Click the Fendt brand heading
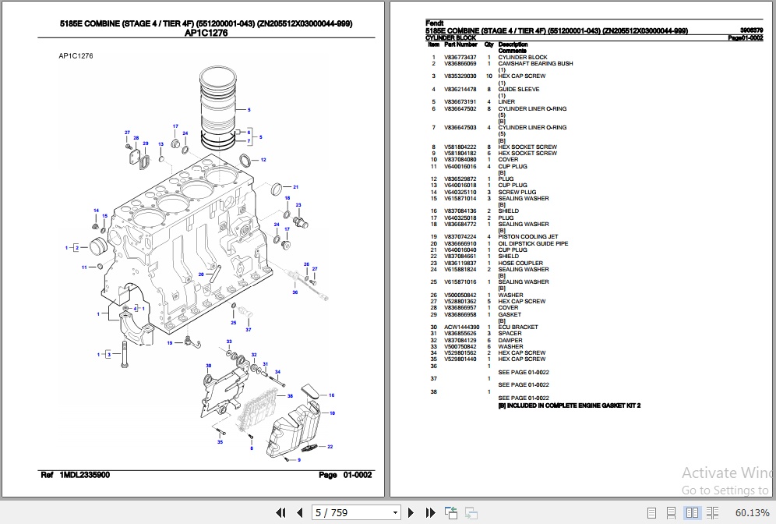The width and height of the screenshot is (776, 524). click(x=435, y=23)
